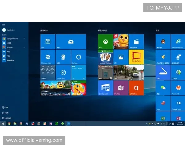The image size is (185, 148).
Task: Open the OneNote tile
Action: (x=121, y=88)
